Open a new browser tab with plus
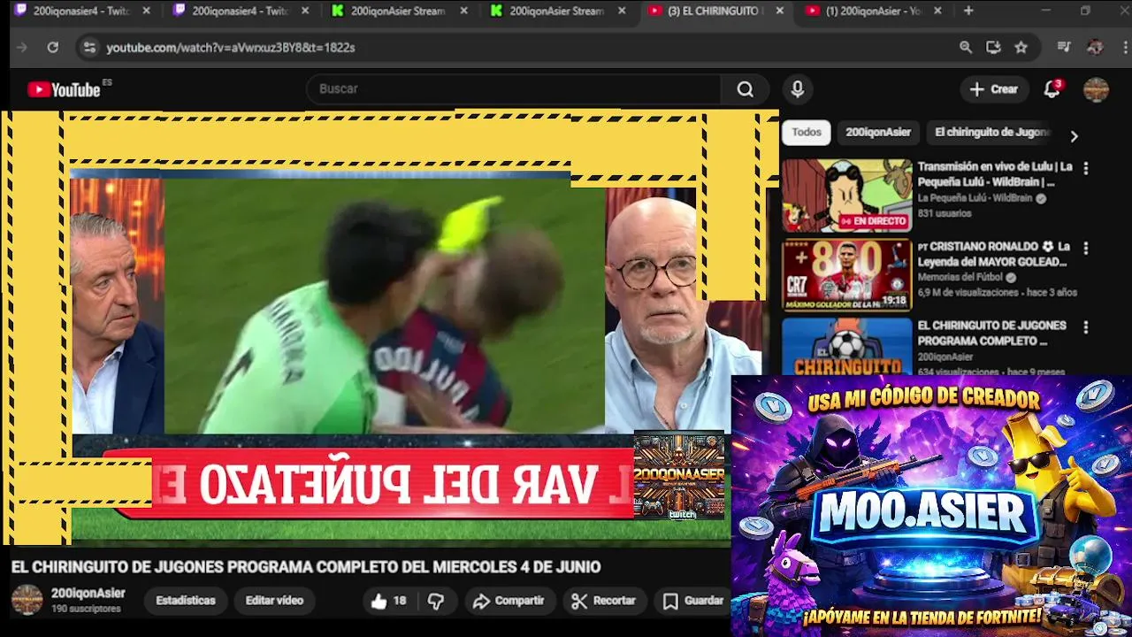Screen dimensions: 1132x637 point(968,11)
